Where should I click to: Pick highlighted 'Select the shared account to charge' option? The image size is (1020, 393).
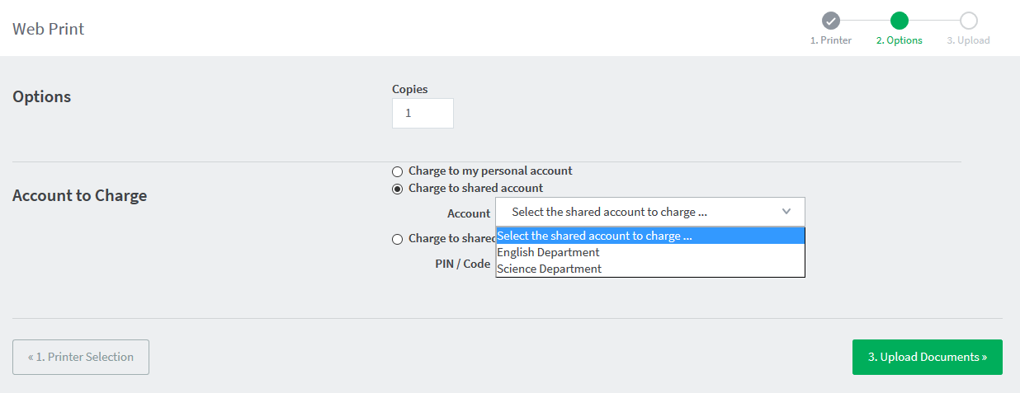[x=650, y=236]
